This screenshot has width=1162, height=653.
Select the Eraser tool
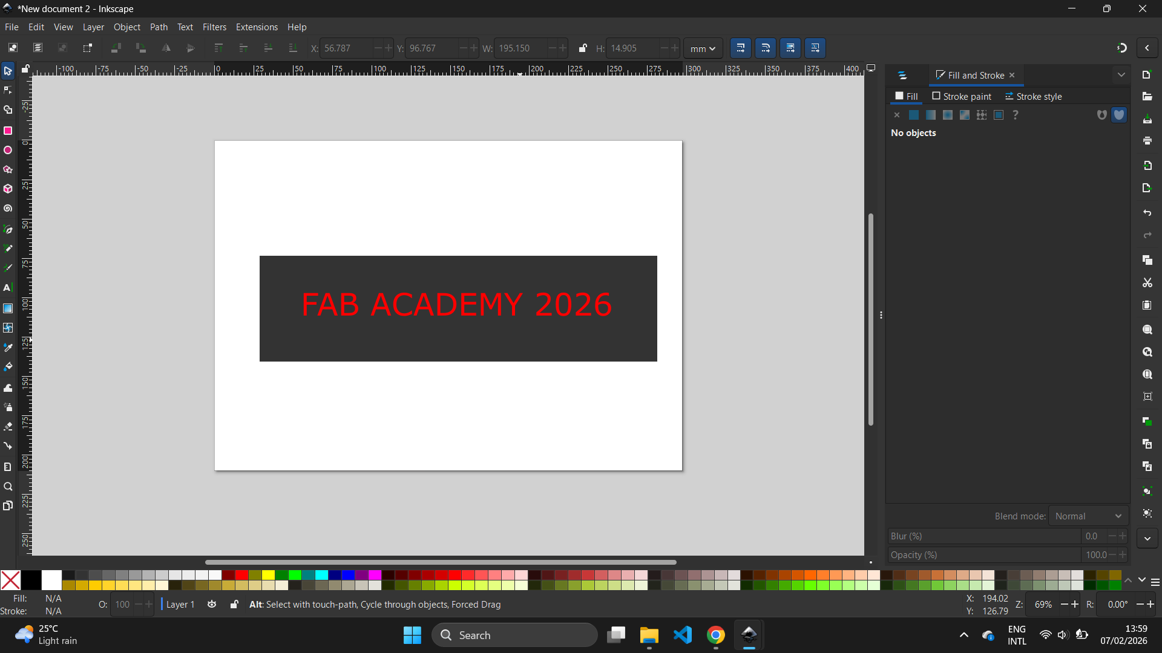point(8,427)
